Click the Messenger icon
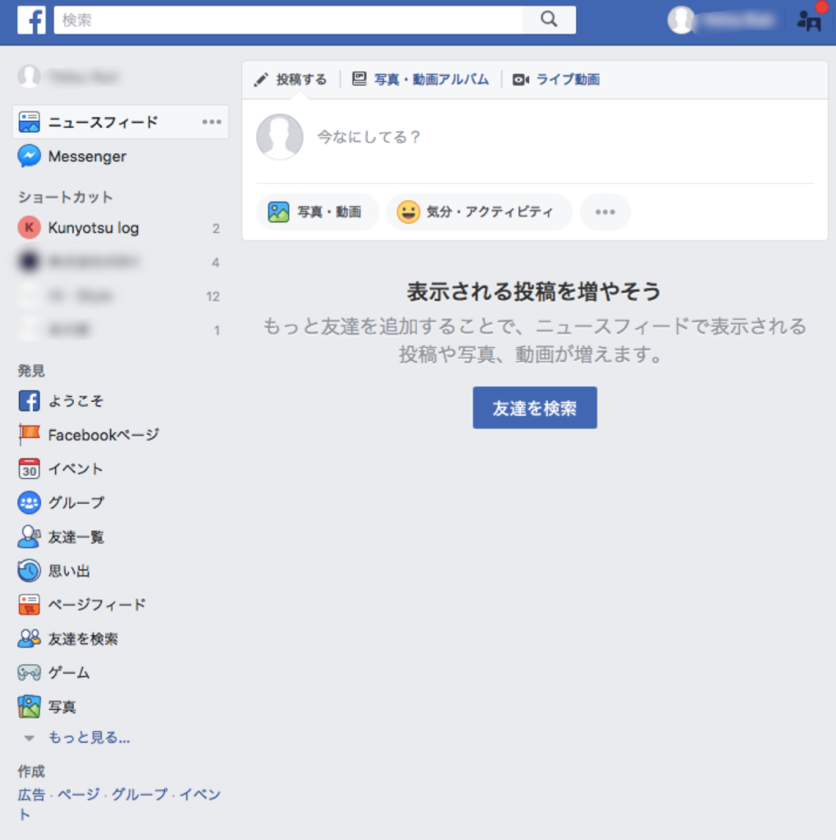The width and height of the screenshot is (836, 840). (29, 157)
